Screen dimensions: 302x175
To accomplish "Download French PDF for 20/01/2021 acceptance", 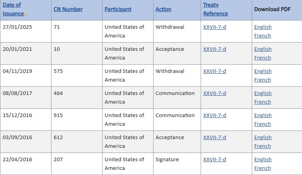I will [x=262, y=58].
